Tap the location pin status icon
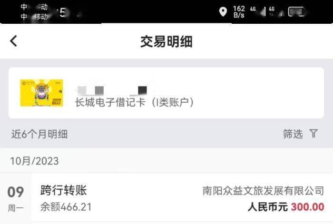 (223, 12)
